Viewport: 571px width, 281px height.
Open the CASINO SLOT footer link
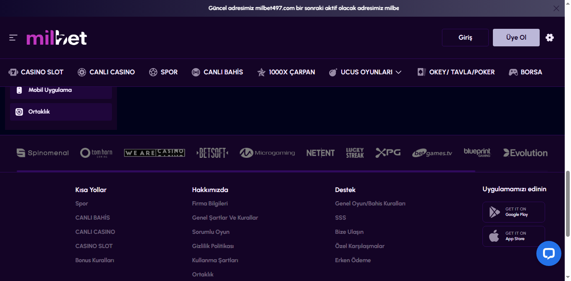tap(94, 246)
